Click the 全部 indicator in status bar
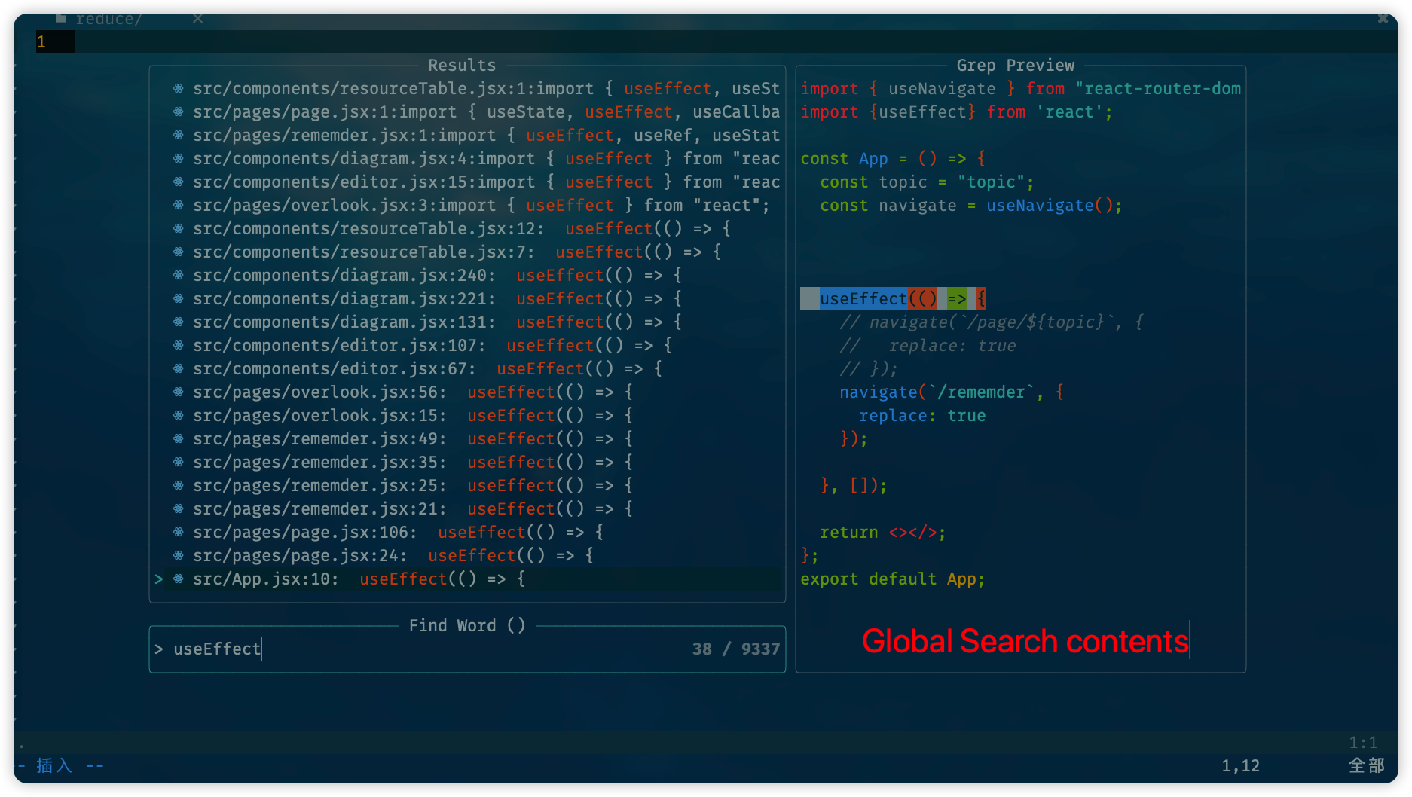The width and height of the screenshot is (1412, 797). pyautogui.click(x=1367, y=765)
